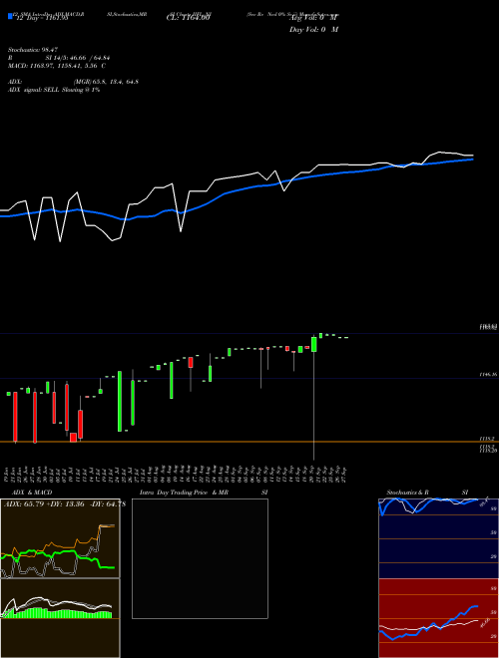Open the MACD histogram chart panel
The image size is (499, 658).
tap(60, 618)
